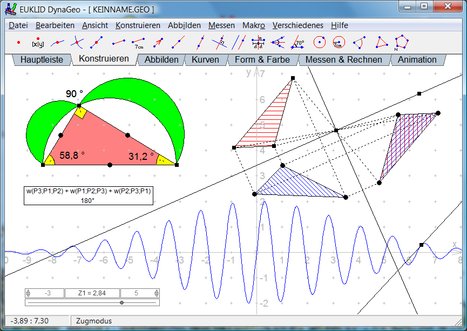Select the point by coordinates (x|y) tool

pos(38,42)
